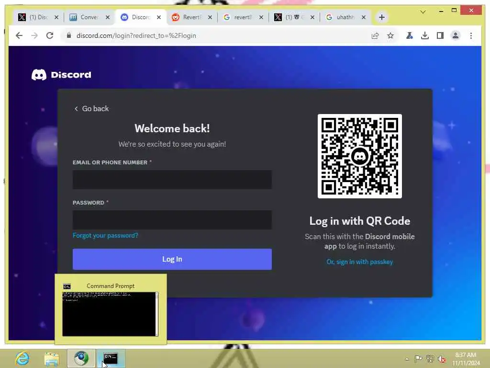Click the Action Center flag icon

click(418, 359)
